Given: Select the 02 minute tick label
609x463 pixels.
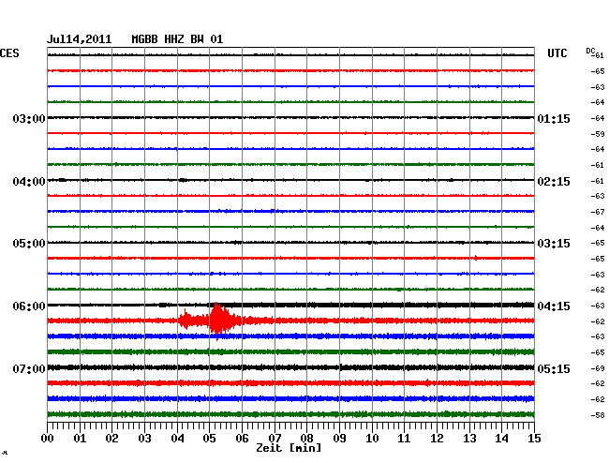Looking at the screenshot, I should (x=111, y=439).
